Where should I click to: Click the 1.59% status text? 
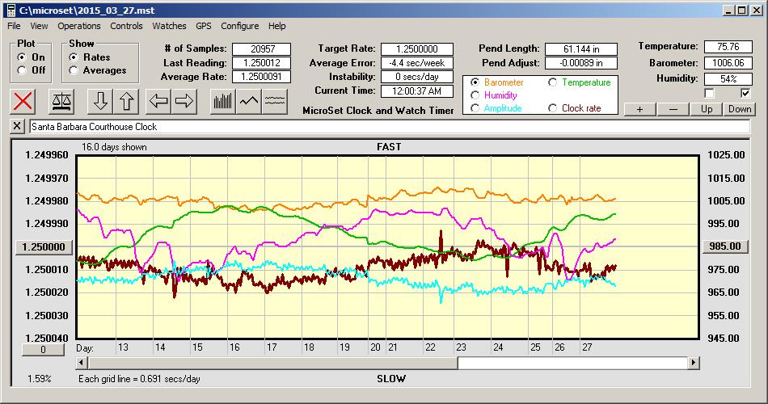39,379
